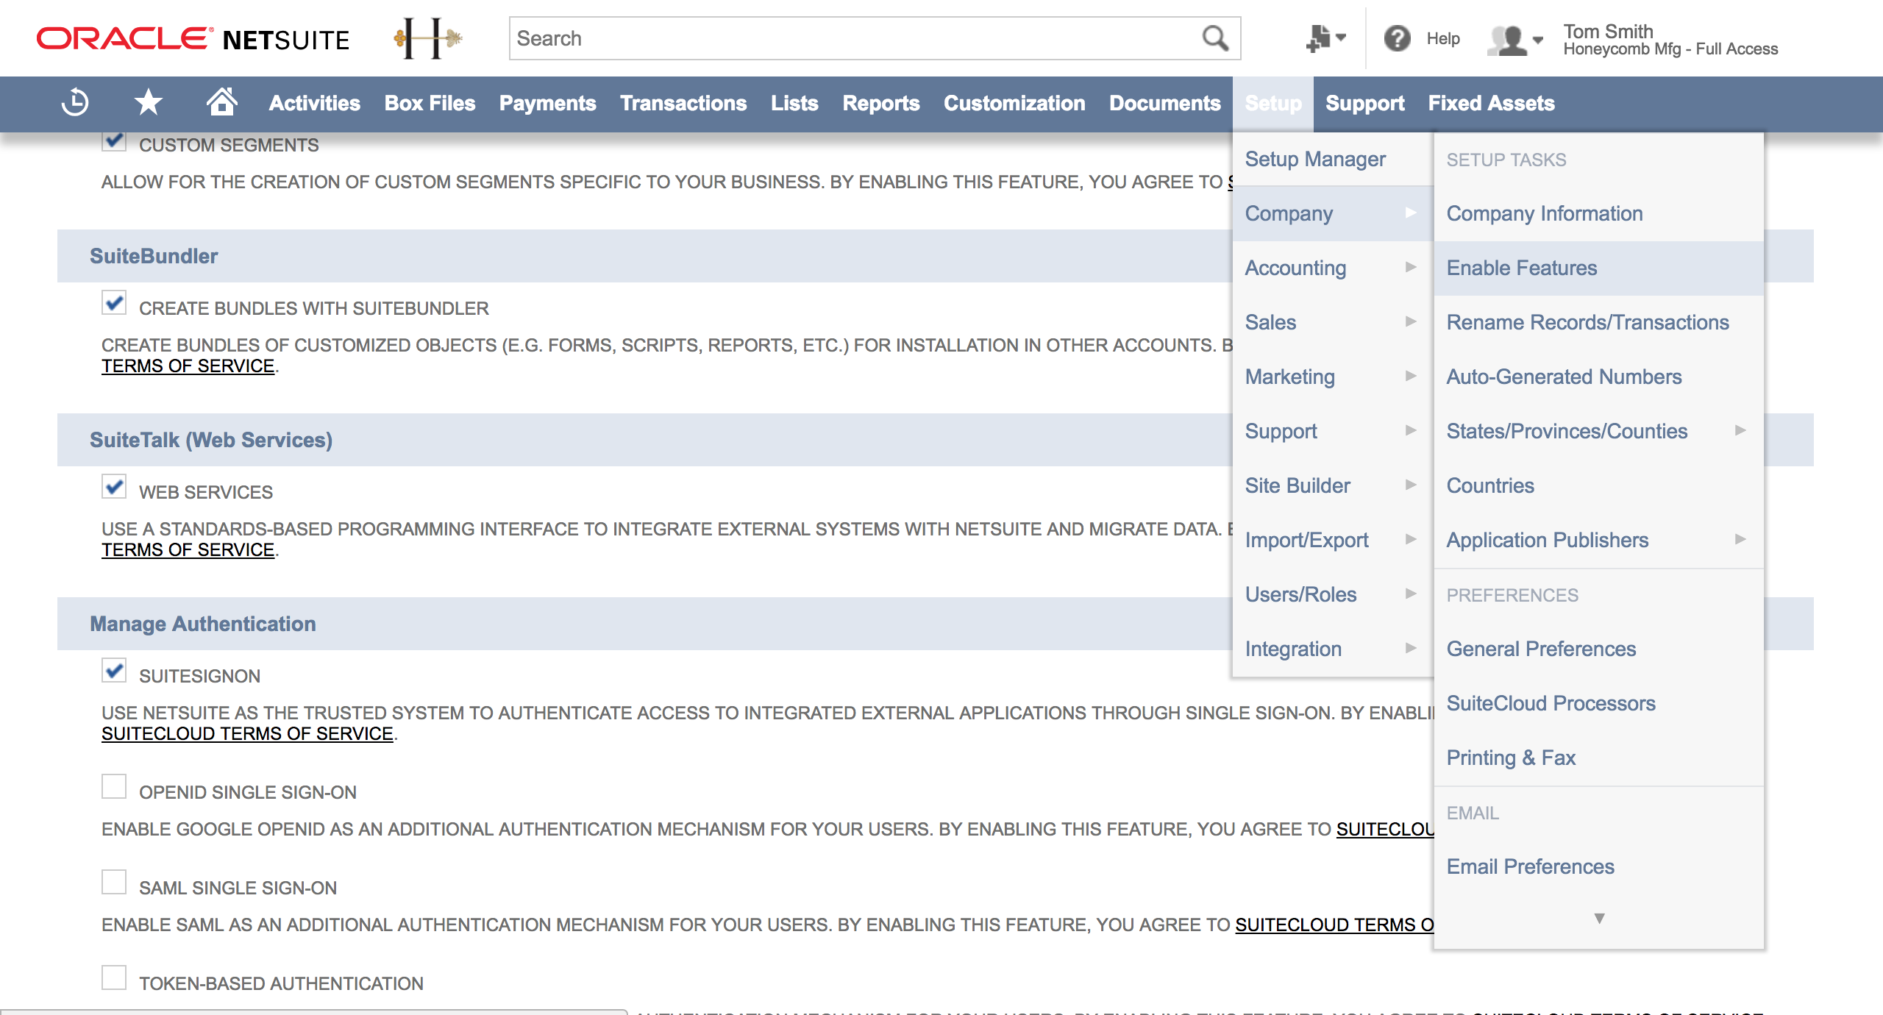This screenshot has width=1883, height=1015.
Task: Expand States/Provinces/Counties submenu arrow
Action: tap(1740, 430)
